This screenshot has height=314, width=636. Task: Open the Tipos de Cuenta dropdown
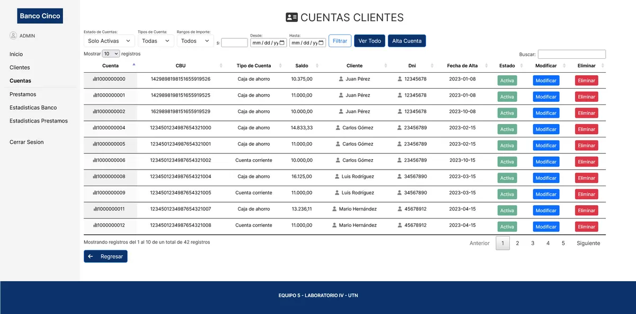[155, 41]
